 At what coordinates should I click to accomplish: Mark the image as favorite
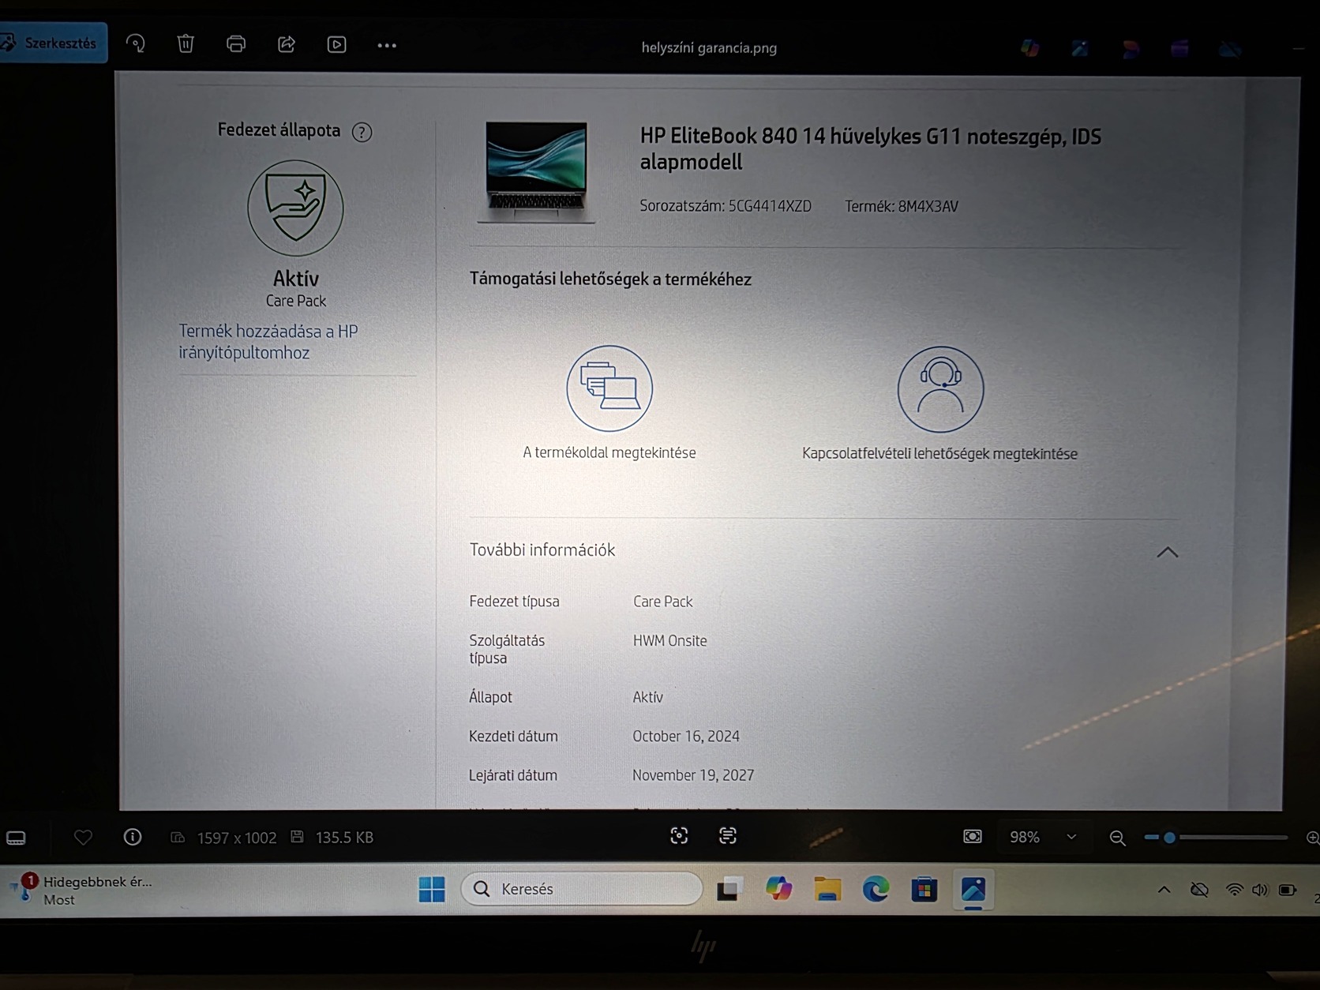(83, 837)
